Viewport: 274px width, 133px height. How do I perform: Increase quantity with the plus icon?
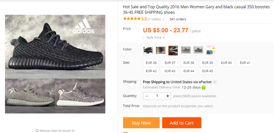click(x=167, y=96)
